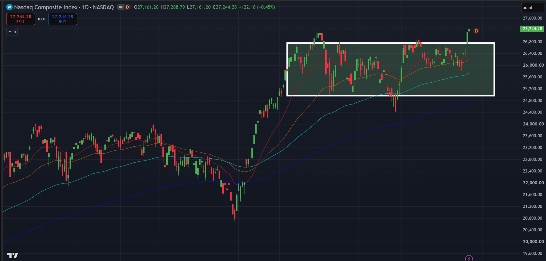Click the TradingView logo at bottom left
This screenshot has height=261, width=546.
click(13, 255)
